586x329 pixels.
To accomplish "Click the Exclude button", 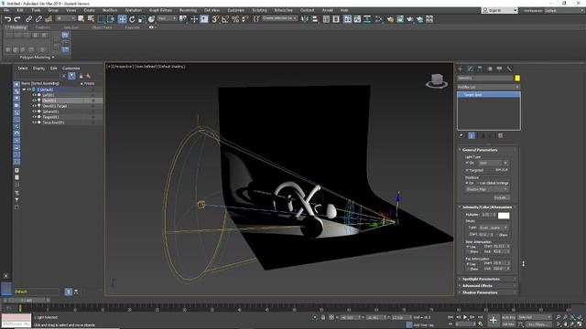I will coord(501,197).
